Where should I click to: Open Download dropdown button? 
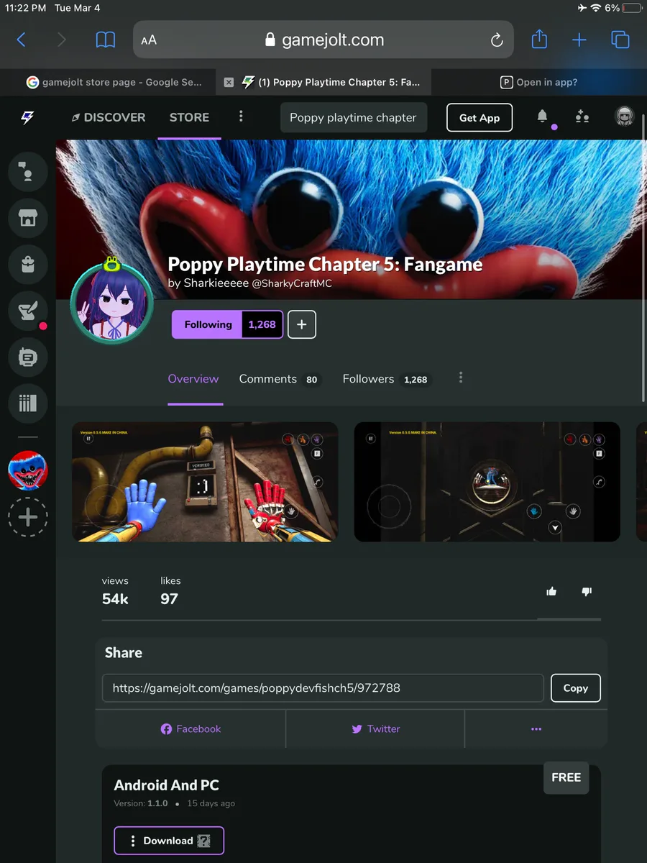click(x=169, y=841)
